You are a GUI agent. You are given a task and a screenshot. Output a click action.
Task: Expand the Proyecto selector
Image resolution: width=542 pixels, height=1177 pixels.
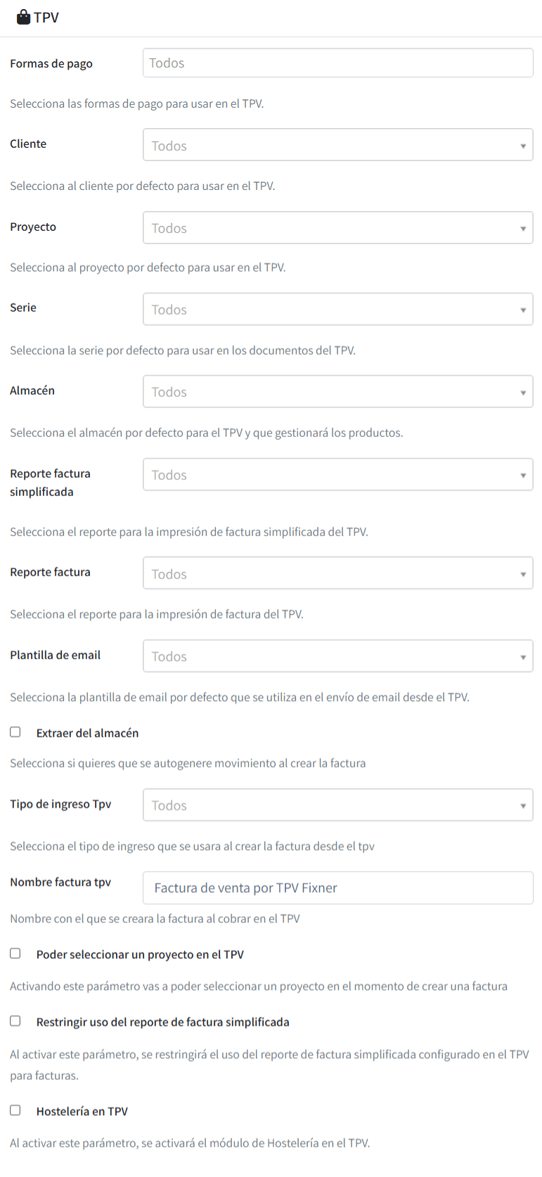338,228
